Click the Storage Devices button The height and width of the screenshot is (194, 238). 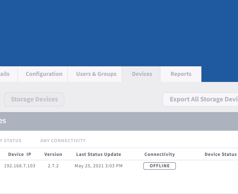[x=34, y=99]
